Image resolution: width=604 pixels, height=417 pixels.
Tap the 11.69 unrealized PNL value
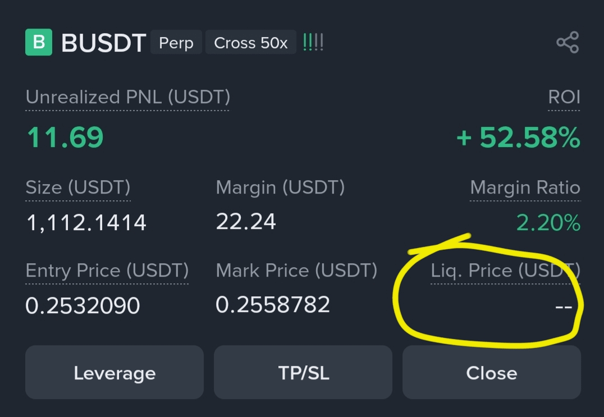(65, 138)
